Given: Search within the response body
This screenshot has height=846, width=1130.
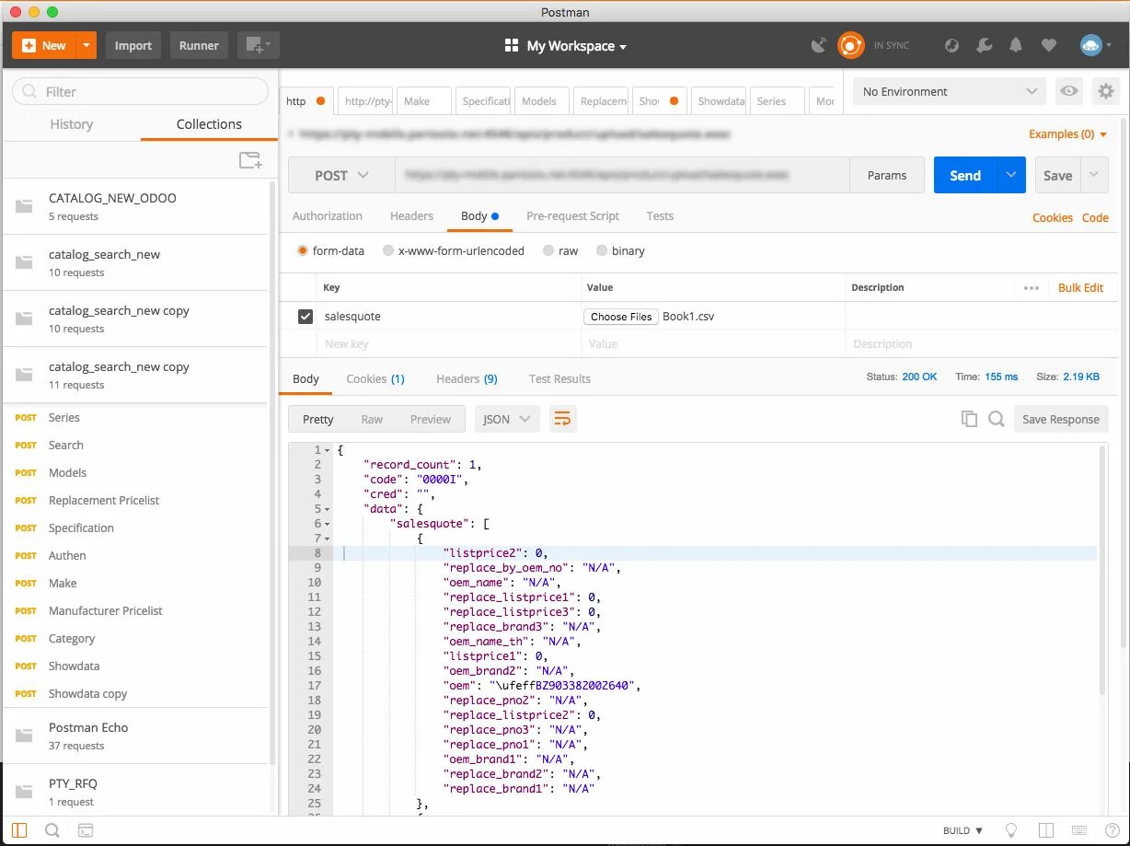Looking at the screenshot, I should point(996,418).
